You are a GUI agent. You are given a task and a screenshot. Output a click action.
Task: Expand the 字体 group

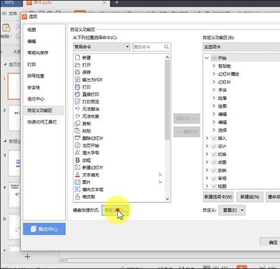tap(214, 90)
